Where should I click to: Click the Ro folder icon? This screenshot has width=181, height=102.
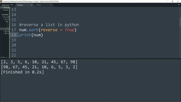click(6, 33)
